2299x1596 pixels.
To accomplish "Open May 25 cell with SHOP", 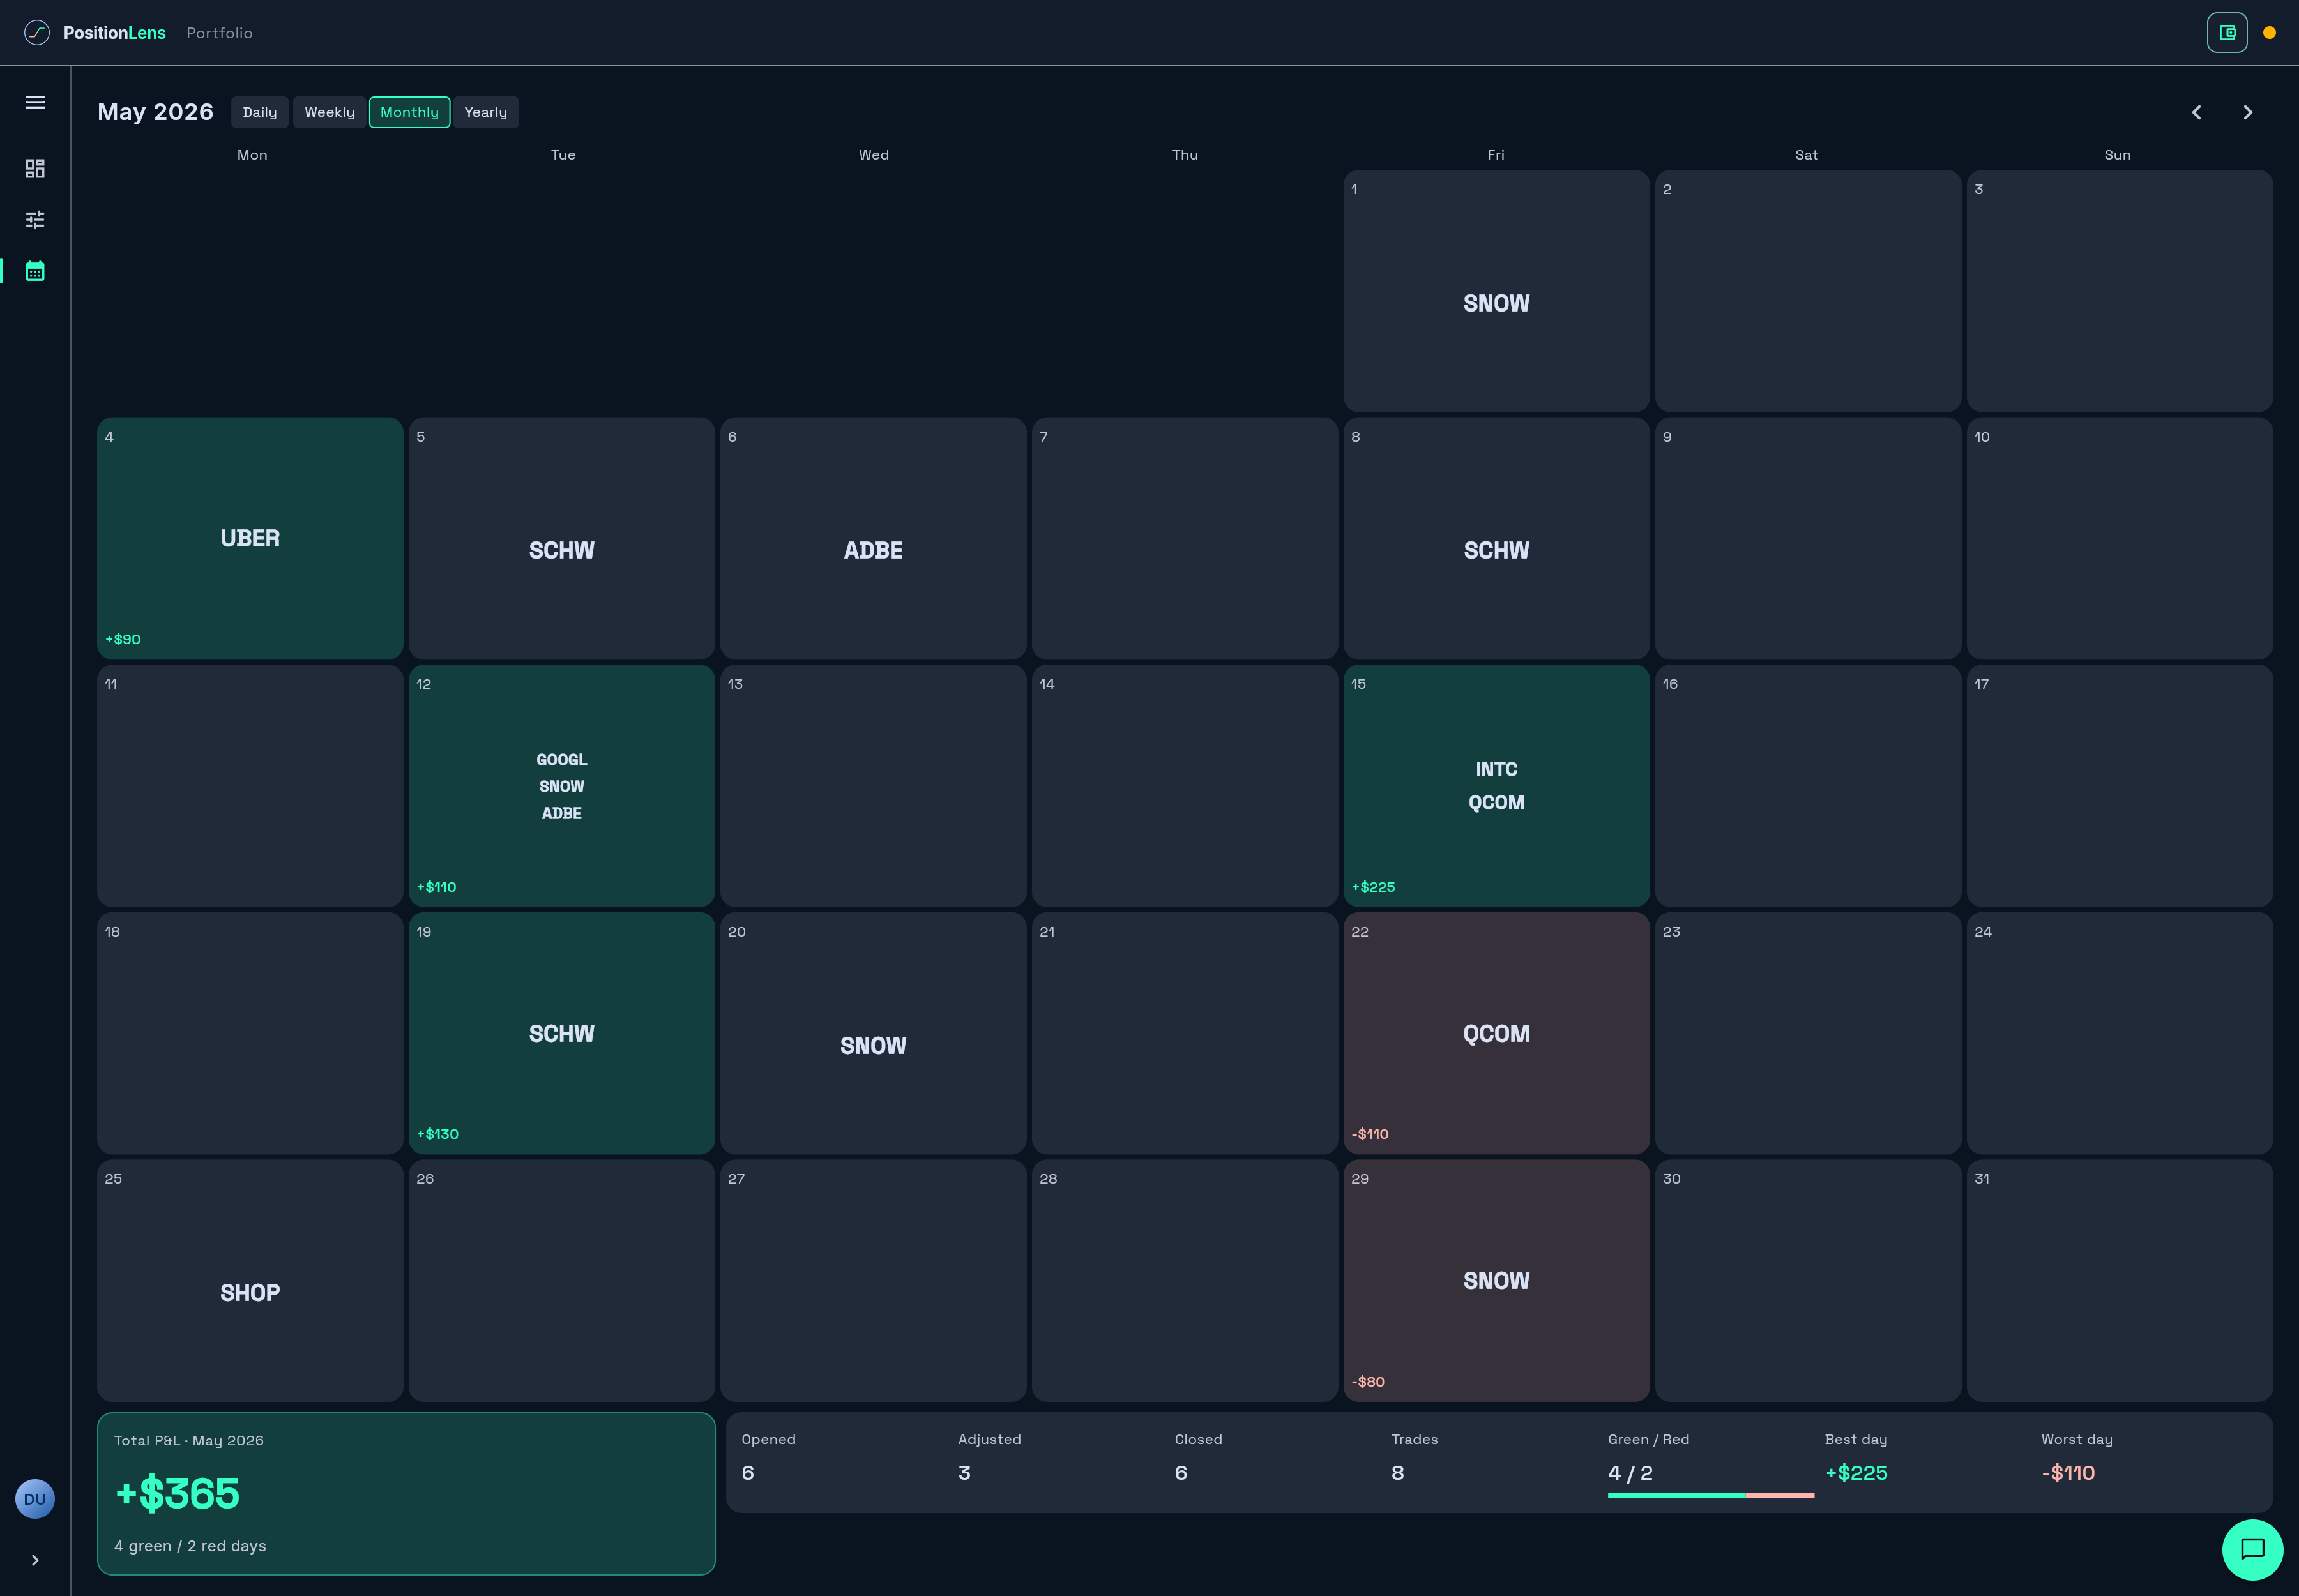I will point(250,1280).
